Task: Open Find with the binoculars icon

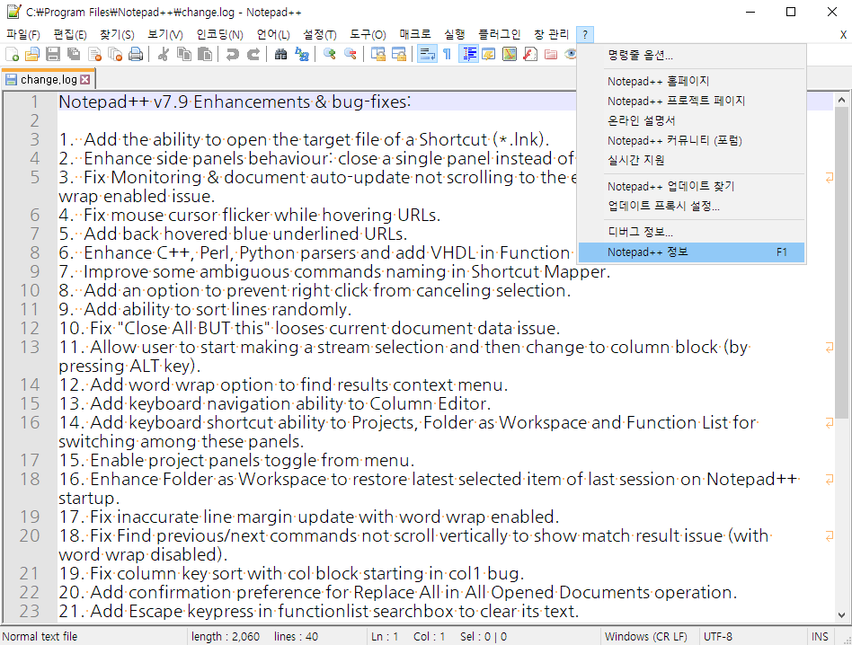Action: pos(281,54)
